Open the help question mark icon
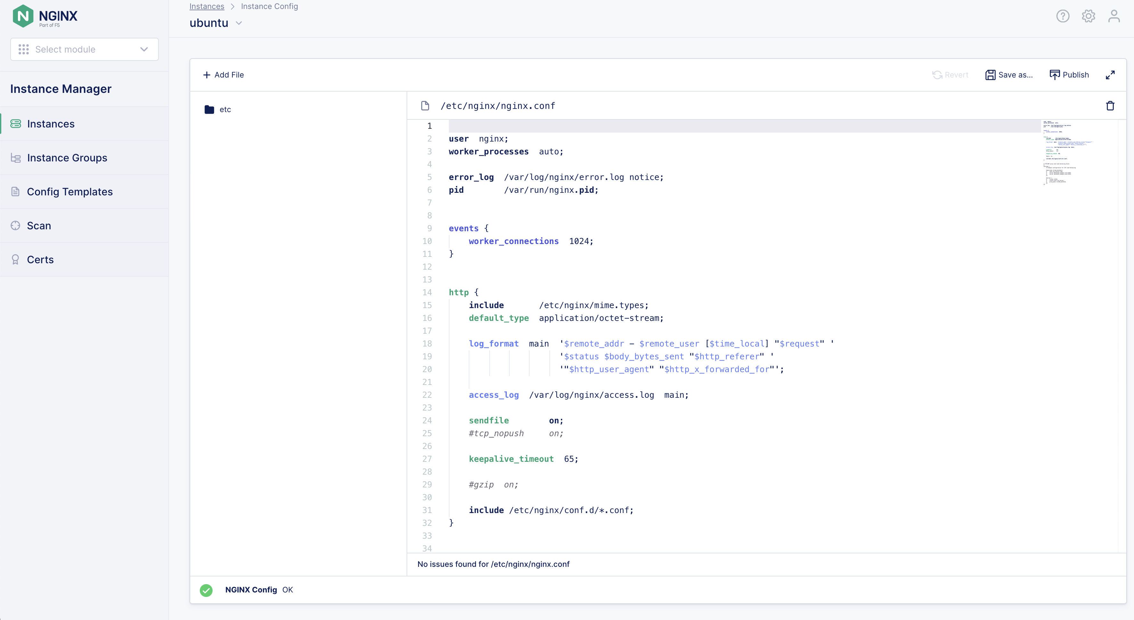 tap(1063, 16)
